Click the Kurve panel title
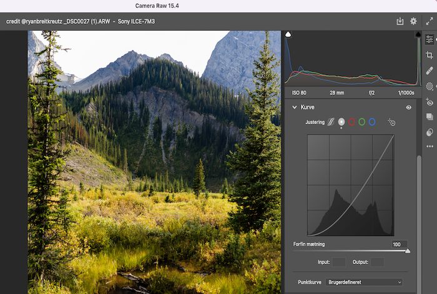 [307, 107]
